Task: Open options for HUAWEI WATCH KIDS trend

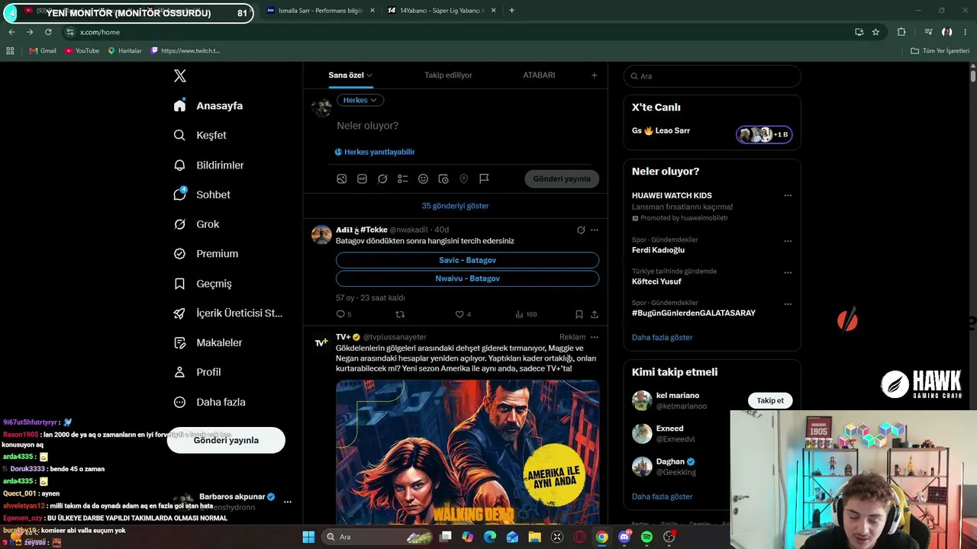Action: [x=788, y=195]
